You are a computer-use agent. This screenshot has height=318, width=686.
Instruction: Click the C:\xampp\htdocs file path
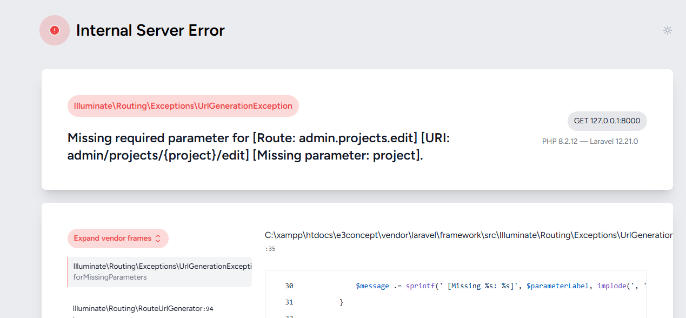pyautogui.click(x=468, y=235)
